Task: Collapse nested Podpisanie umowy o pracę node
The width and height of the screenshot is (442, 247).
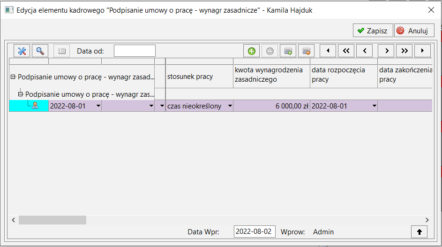Action: (20, 94)
